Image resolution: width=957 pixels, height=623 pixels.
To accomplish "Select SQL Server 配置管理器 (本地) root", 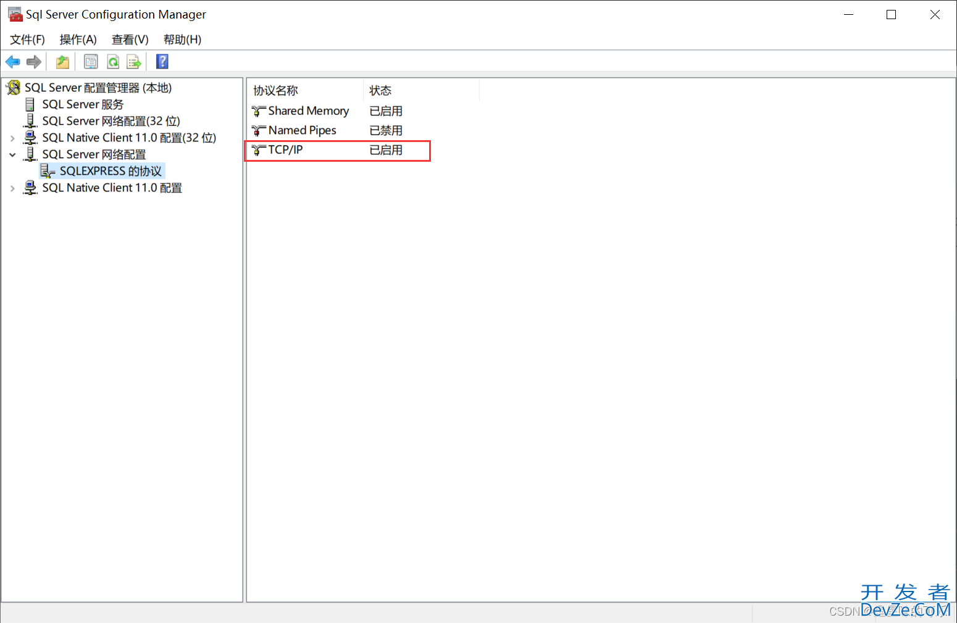I will point(98,88).
